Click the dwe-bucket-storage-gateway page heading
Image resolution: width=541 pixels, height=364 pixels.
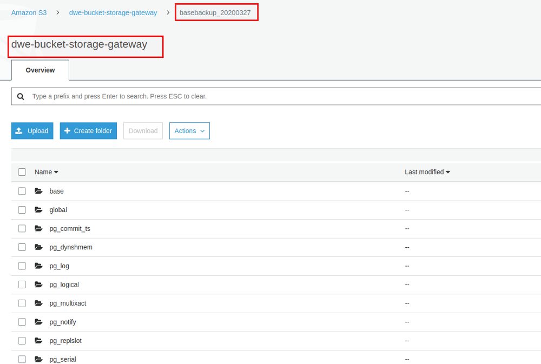[x=80, y=44]
